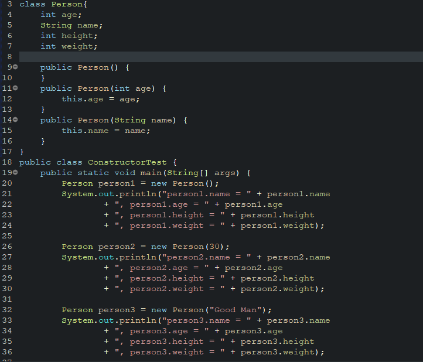This screenshot has height=362, width=423.
Task: Click the closing brace on line 17
Action: pos(22,152)
